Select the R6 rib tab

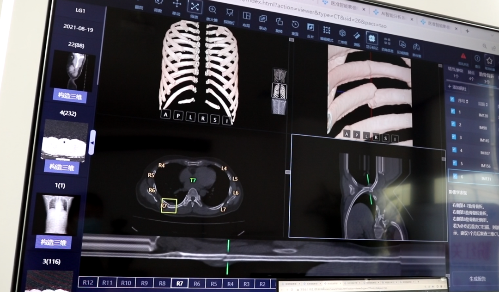(197, 283)
